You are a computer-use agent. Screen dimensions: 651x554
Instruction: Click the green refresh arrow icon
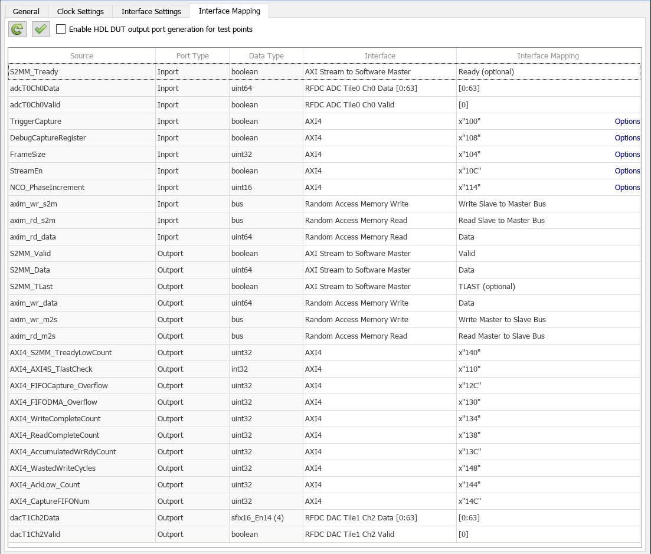click(17, 29)
